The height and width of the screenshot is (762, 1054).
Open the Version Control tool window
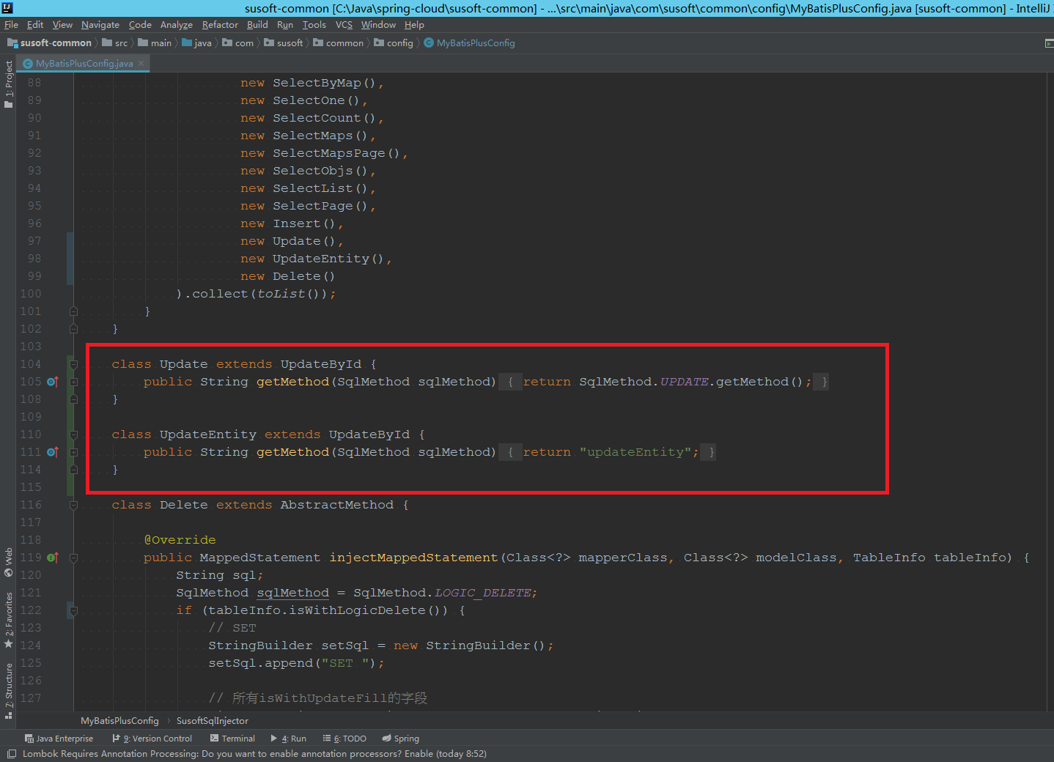click(152, 739)
